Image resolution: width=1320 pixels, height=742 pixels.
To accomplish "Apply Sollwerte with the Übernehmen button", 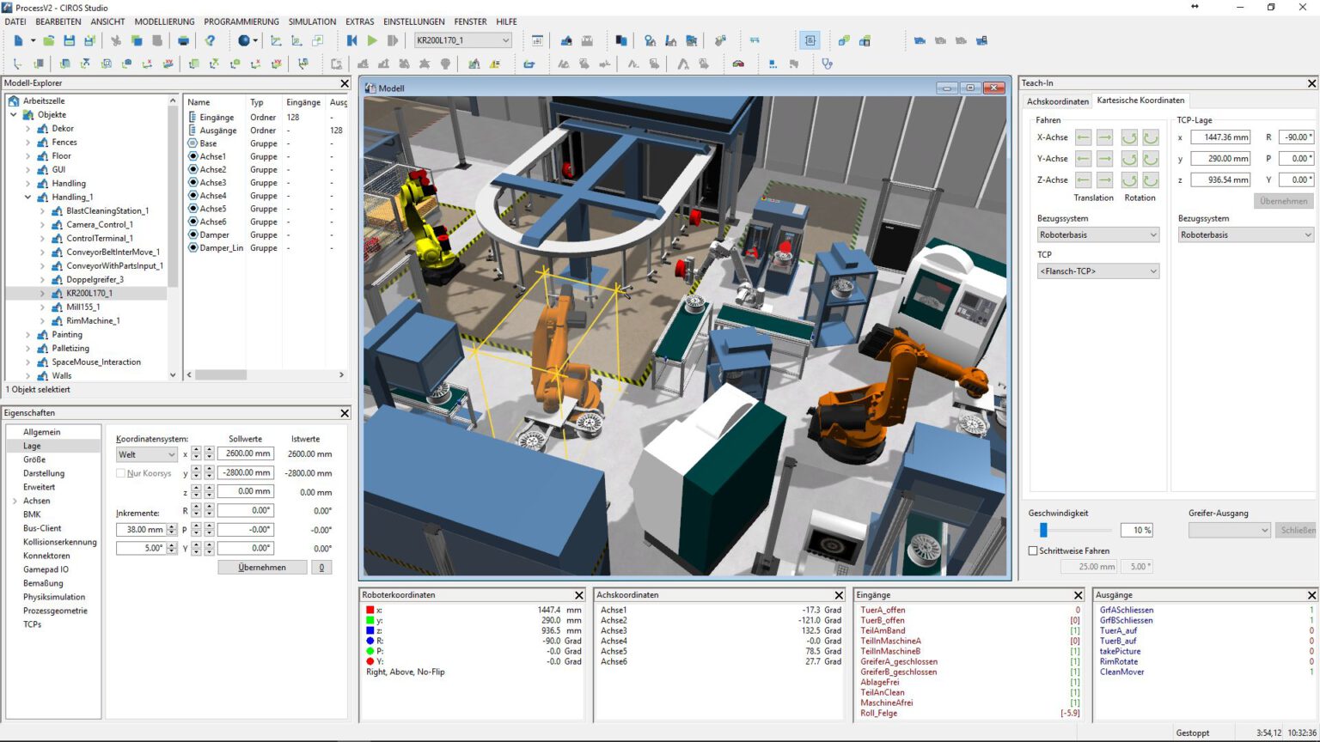I will pos(262,567).
